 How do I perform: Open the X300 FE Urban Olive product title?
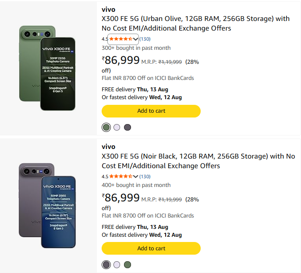coord(195,23)
